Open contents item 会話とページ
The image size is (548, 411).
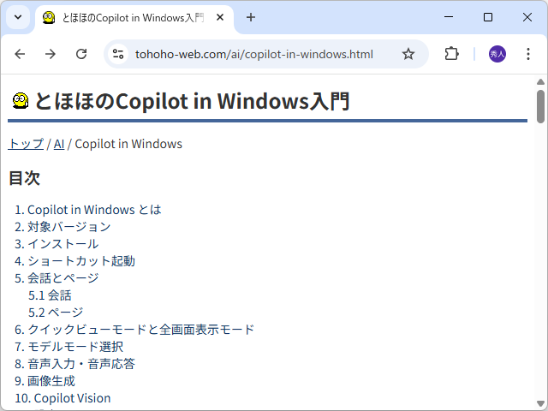(x=63, y=278)
